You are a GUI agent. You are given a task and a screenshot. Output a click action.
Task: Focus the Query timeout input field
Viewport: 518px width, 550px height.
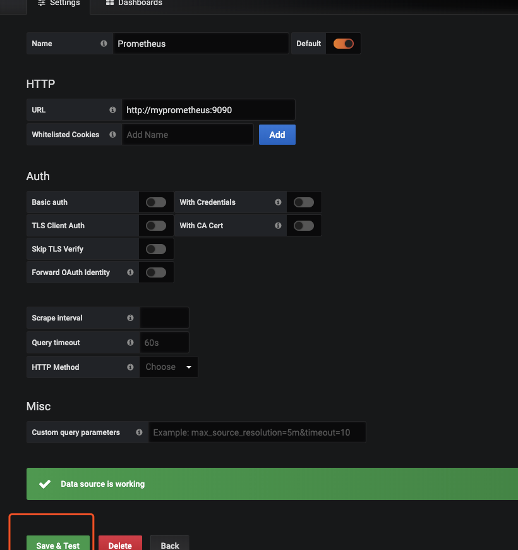(164, 343)
